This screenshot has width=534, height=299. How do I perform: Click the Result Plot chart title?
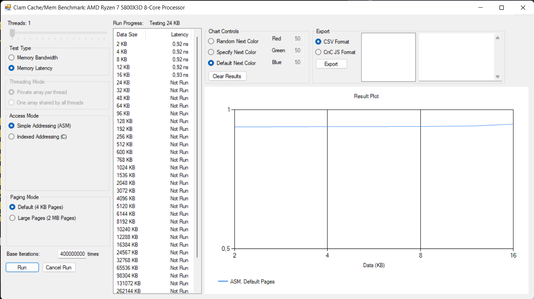pos(366,96)
